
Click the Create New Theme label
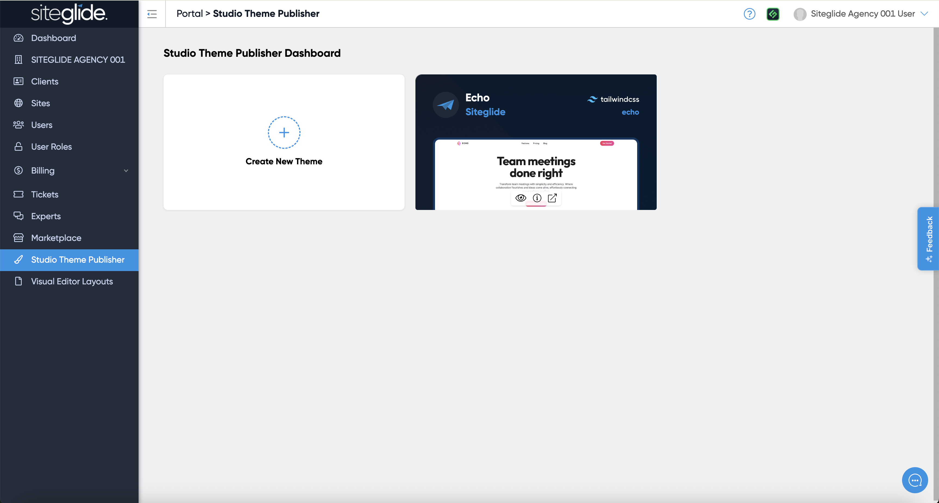pos(284,162)
